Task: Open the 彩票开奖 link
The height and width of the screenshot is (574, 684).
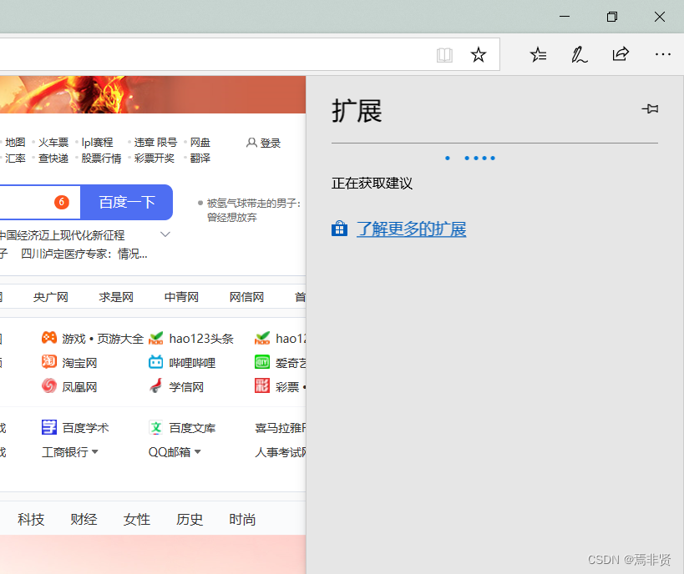Action: [x=154, y=159]
